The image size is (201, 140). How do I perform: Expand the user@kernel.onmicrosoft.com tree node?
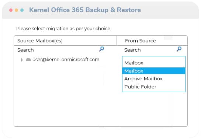(22, 60)
